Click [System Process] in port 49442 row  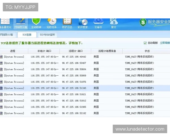(14, 57)
